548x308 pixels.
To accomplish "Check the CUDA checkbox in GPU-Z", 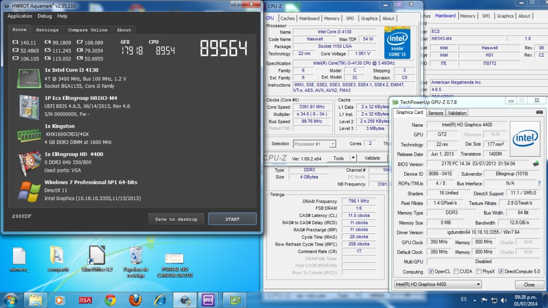I will coord(456,272).
